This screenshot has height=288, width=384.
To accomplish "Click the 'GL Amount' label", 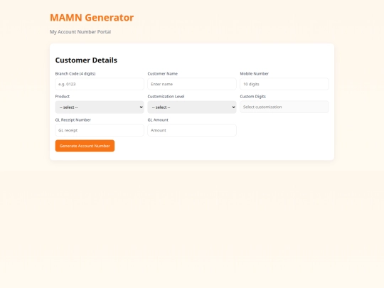I will tap(158, 120).
